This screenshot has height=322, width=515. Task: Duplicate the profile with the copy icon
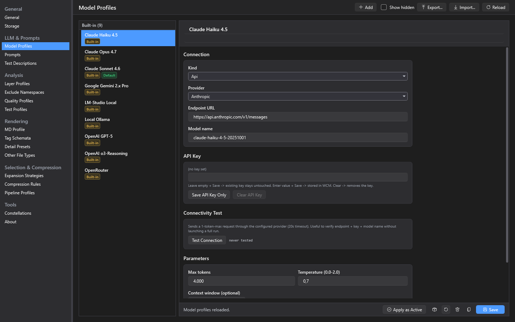pyautogui.click(x=469, y=309)
